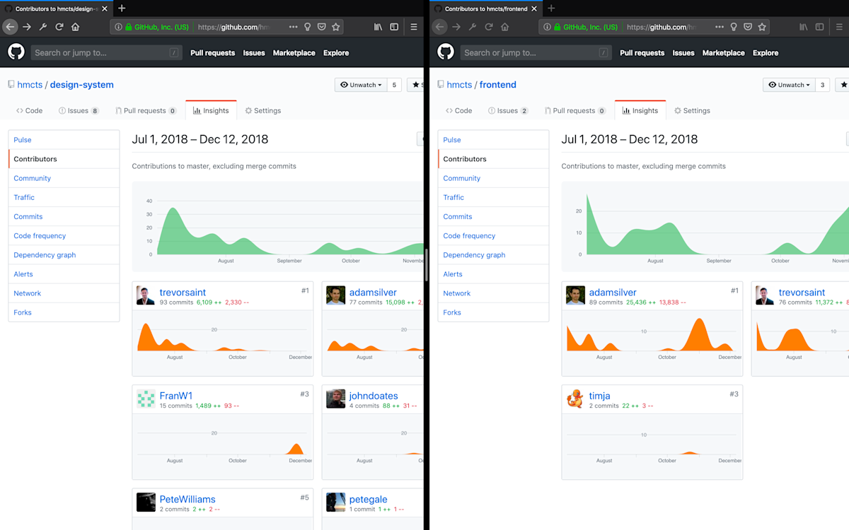Open developer tools wrench in left window
Screen dimensions: 849x530
pyautogui.click(x=43, y=27)
